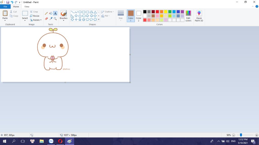Activate Color 1 selector
The width and height of the screenshot is (259, 145).
pos(131,16)
